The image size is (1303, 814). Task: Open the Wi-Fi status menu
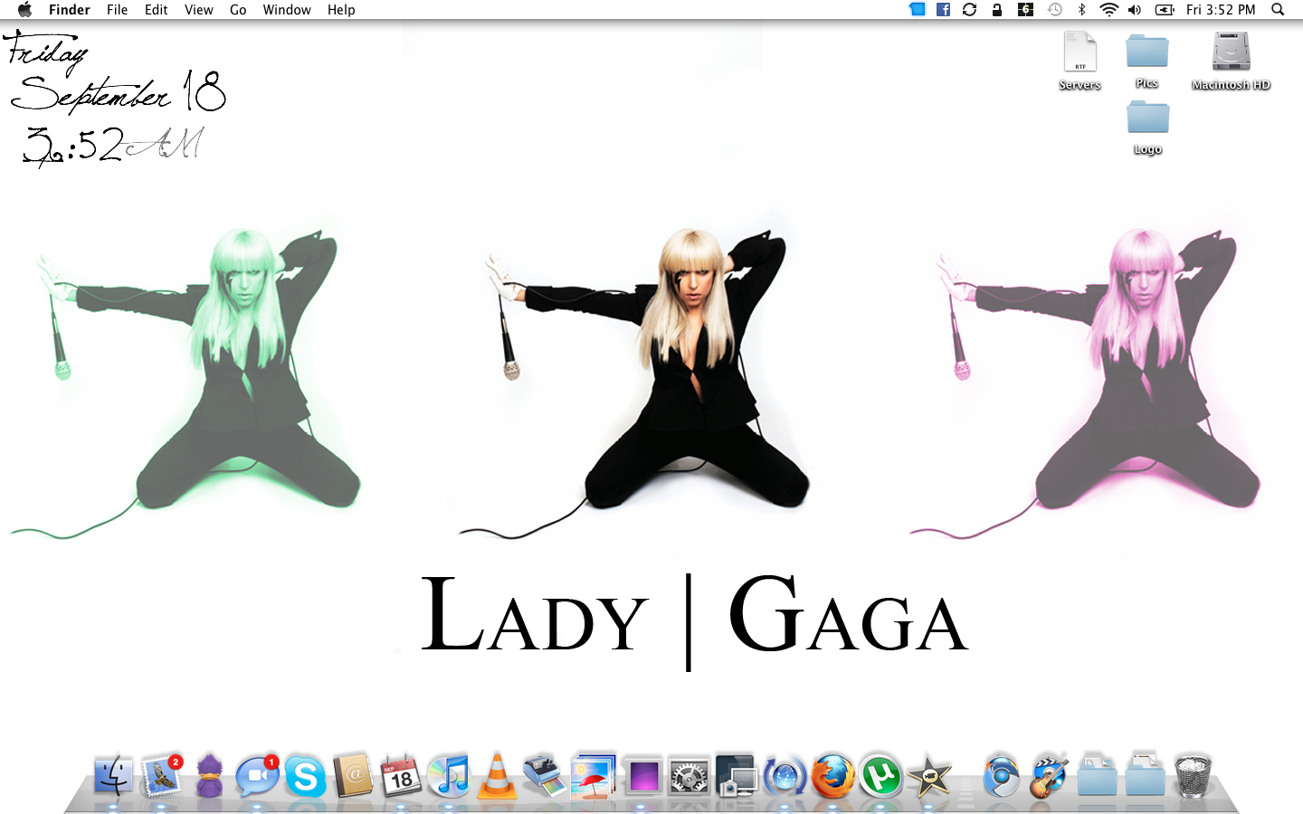coord(1108,10)
